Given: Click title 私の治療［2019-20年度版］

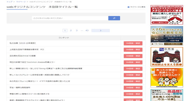Looking at the screenshot, I should pyautogui.click(x=23, y=43).
